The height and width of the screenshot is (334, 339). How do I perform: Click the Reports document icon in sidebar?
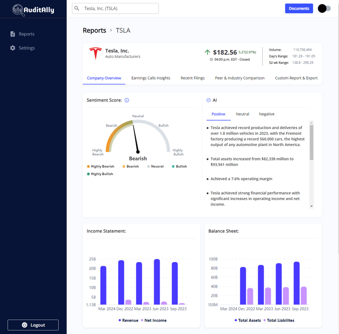pyautogui.click(x=13, y=34)
